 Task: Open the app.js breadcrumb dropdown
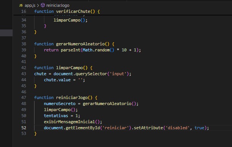point(30,5)
